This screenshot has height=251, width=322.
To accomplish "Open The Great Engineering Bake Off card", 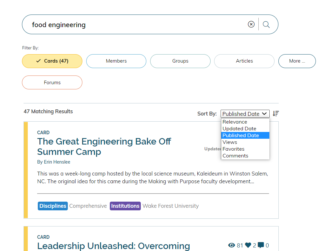I will pos(104,146).
